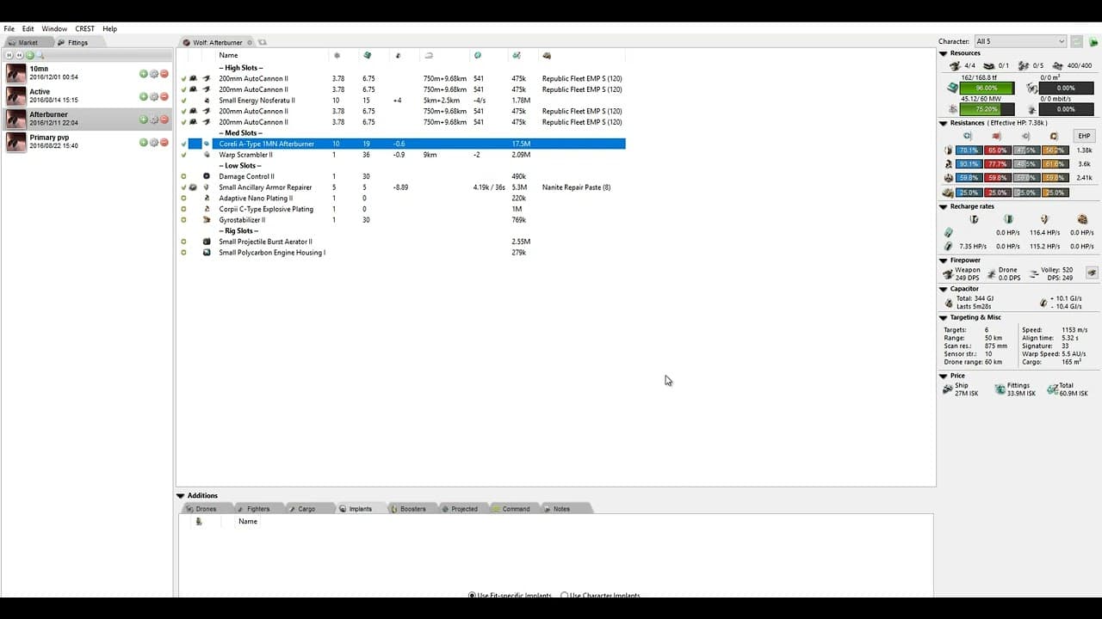Copy the Active fit with green plus

144,96
